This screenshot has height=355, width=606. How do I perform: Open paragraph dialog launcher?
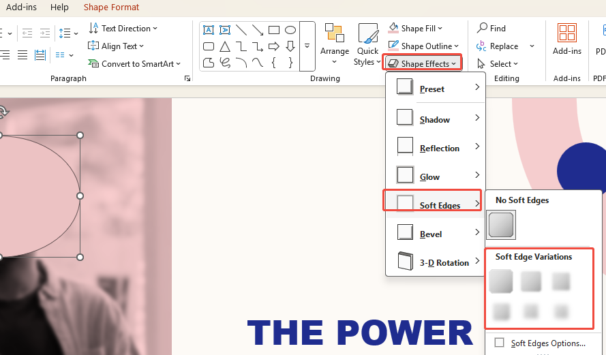[187, 78]
